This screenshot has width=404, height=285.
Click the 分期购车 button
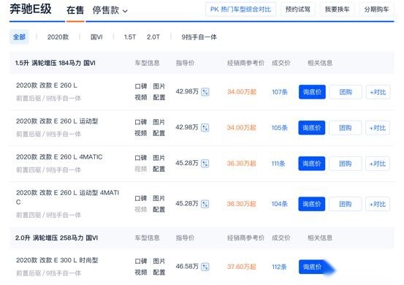pyautogui.click(x=376, y=9)
